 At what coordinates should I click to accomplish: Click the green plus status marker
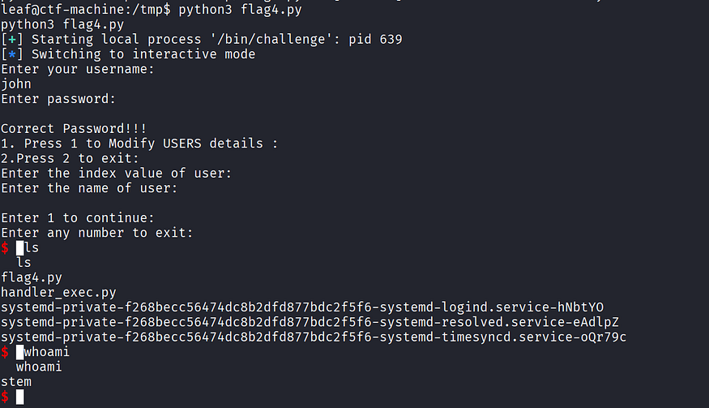pos(12,40)
